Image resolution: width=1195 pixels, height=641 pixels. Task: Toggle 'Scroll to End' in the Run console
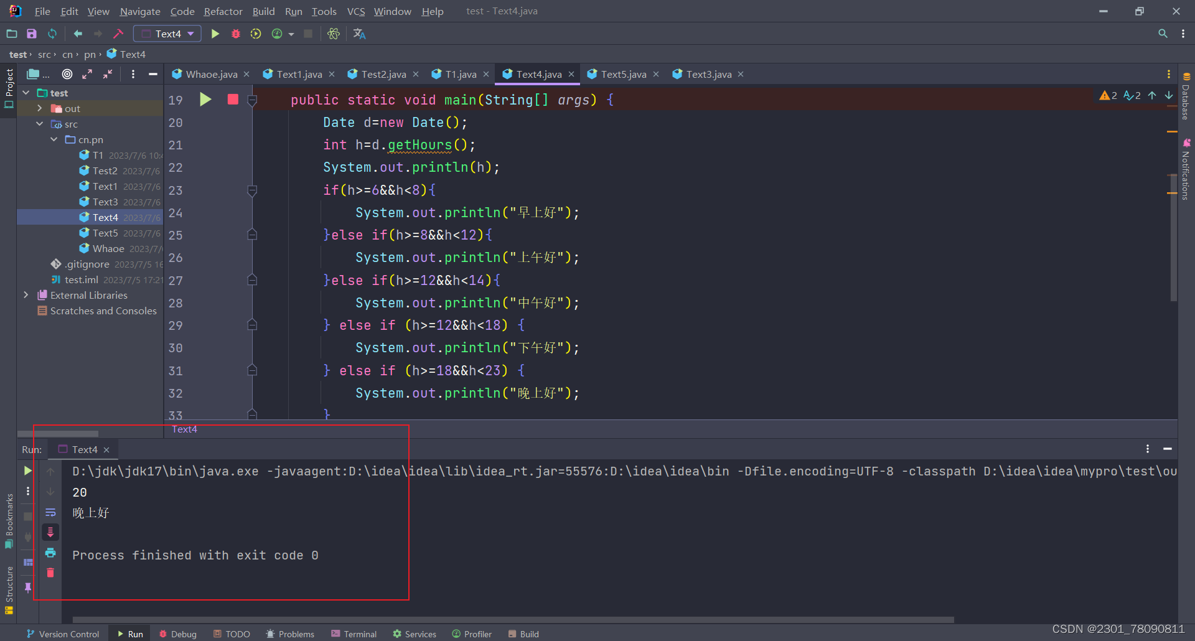pyautogui.click(x=50, y=532)
